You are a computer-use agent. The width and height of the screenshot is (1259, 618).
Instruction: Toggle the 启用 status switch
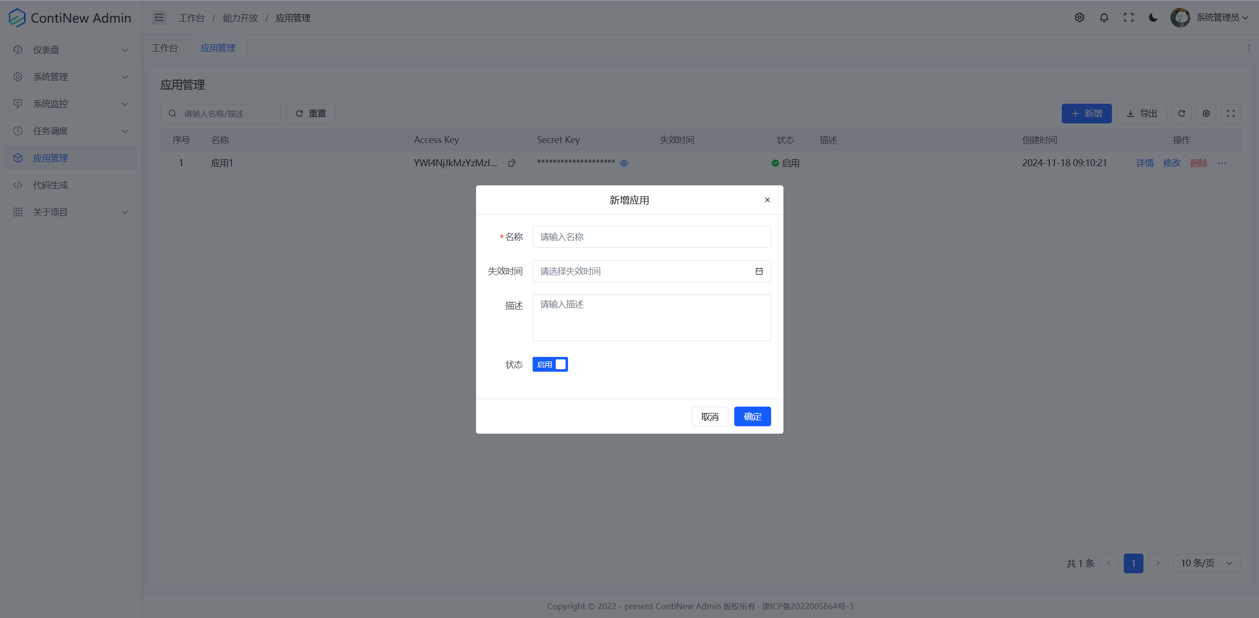(550, 364)
